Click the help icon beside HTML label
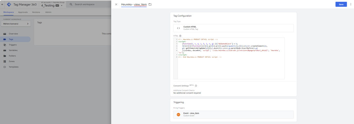The width and height of the screenshot is (354, 124). click(x=180, y=36)
